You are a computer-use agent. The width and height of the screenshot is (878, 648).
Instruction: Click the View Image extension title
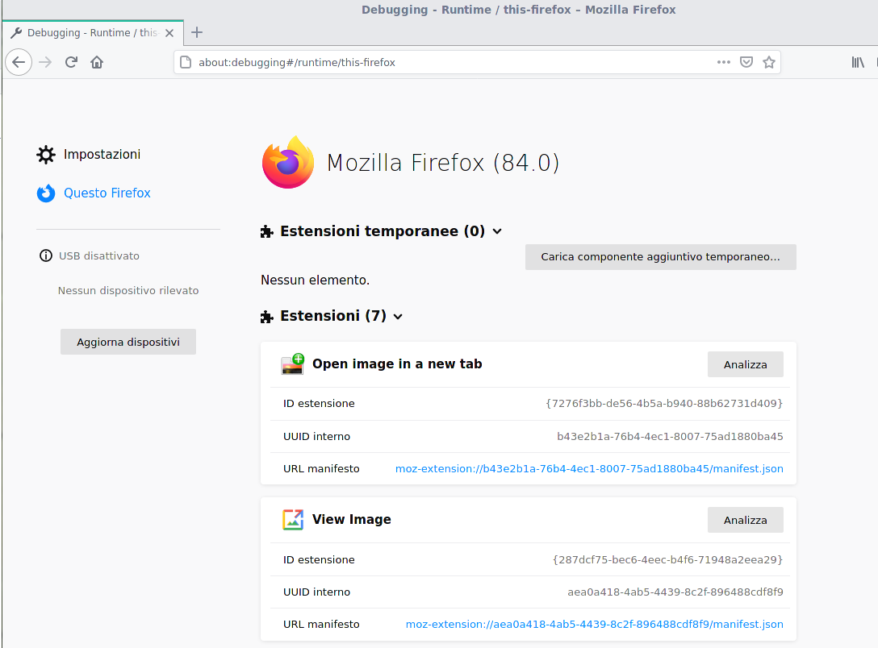(x=352, y=519)
